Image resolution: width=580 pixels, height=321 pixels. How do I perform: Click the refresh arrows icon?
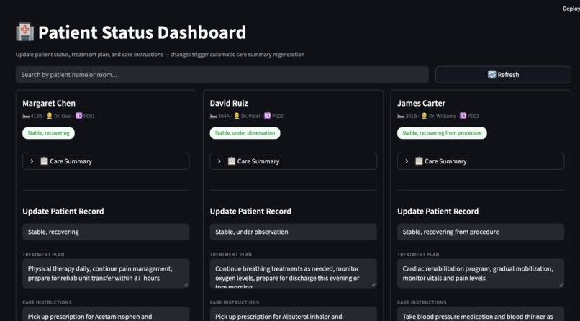pyautogui.click(x=491, y=75)
